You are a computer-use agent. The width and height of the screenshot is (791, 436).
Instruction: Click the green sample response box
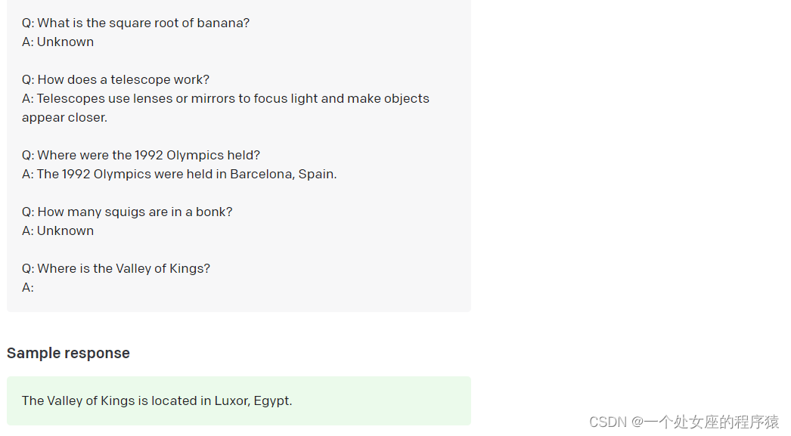pos(239,400)
